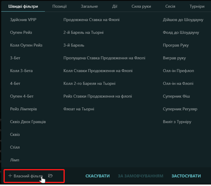The width and height of the screenshot is (211, 186).
Task: Pick the Флоат на Тьорні filter
Action: tap(79, 109)
